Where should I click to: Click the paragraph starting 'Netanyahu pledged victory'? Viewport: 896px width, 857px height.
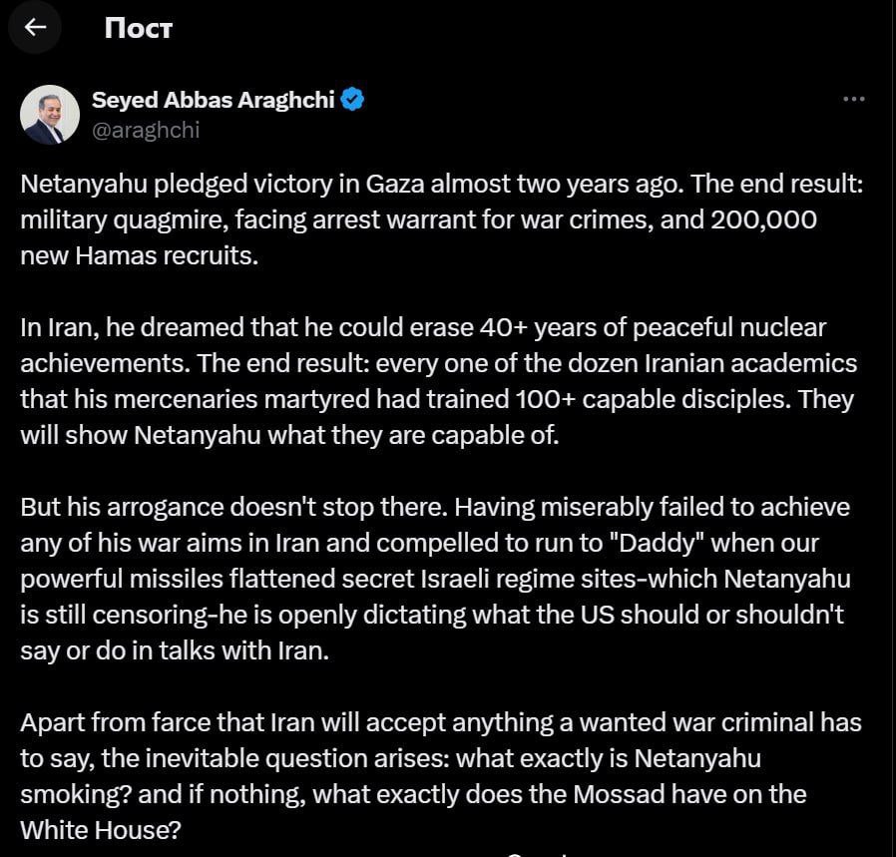coord(441,219)
